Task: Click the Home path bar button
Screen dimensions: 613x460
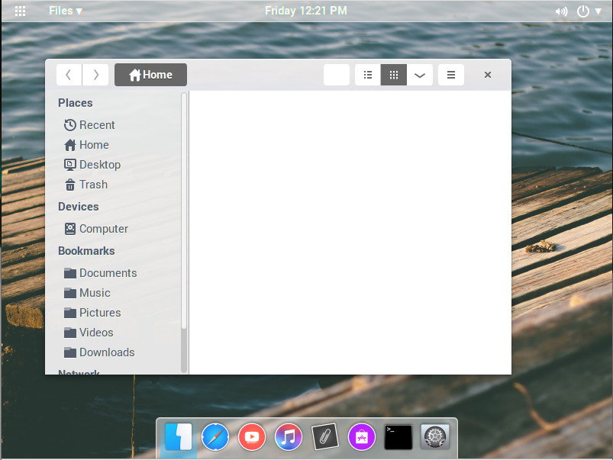Action: 150,75
